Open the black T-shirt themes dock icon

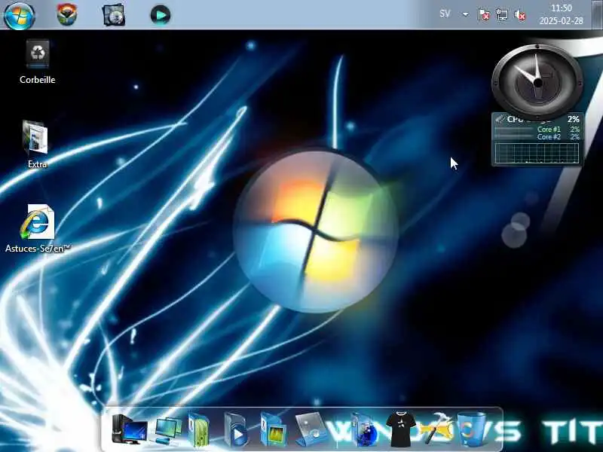pos(400,429)
